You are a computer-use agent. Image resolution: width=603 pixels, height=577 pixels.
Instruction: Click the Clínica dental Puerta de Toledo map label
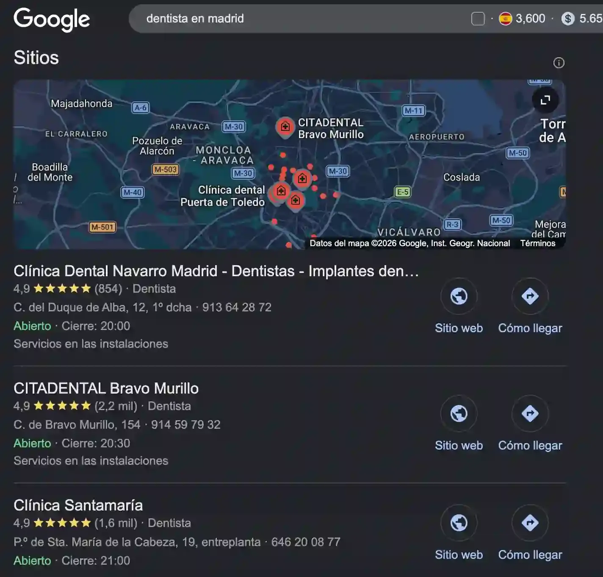223,196
